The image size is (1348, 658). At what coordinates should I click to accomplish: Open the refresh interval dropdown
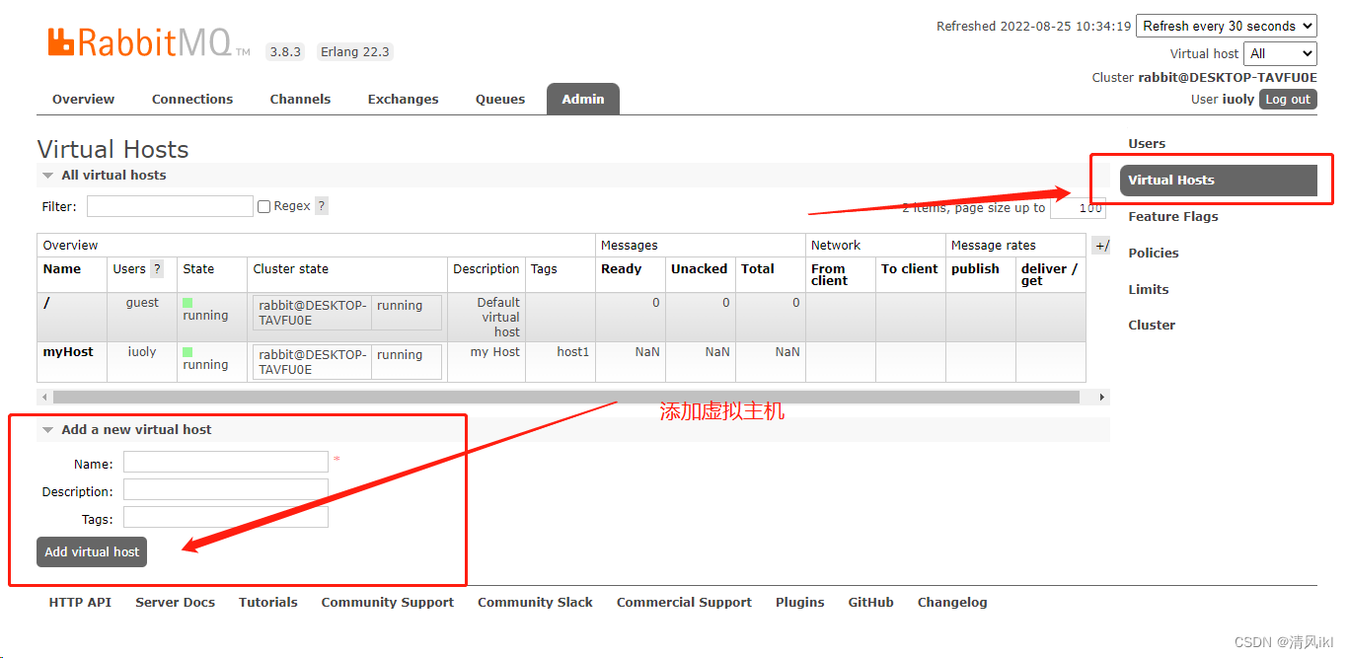(1227, 27)
